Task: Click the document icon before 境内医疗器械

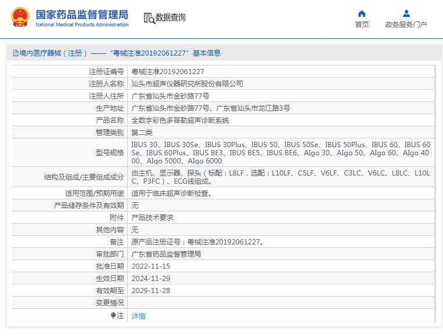Action: [15, 53]
